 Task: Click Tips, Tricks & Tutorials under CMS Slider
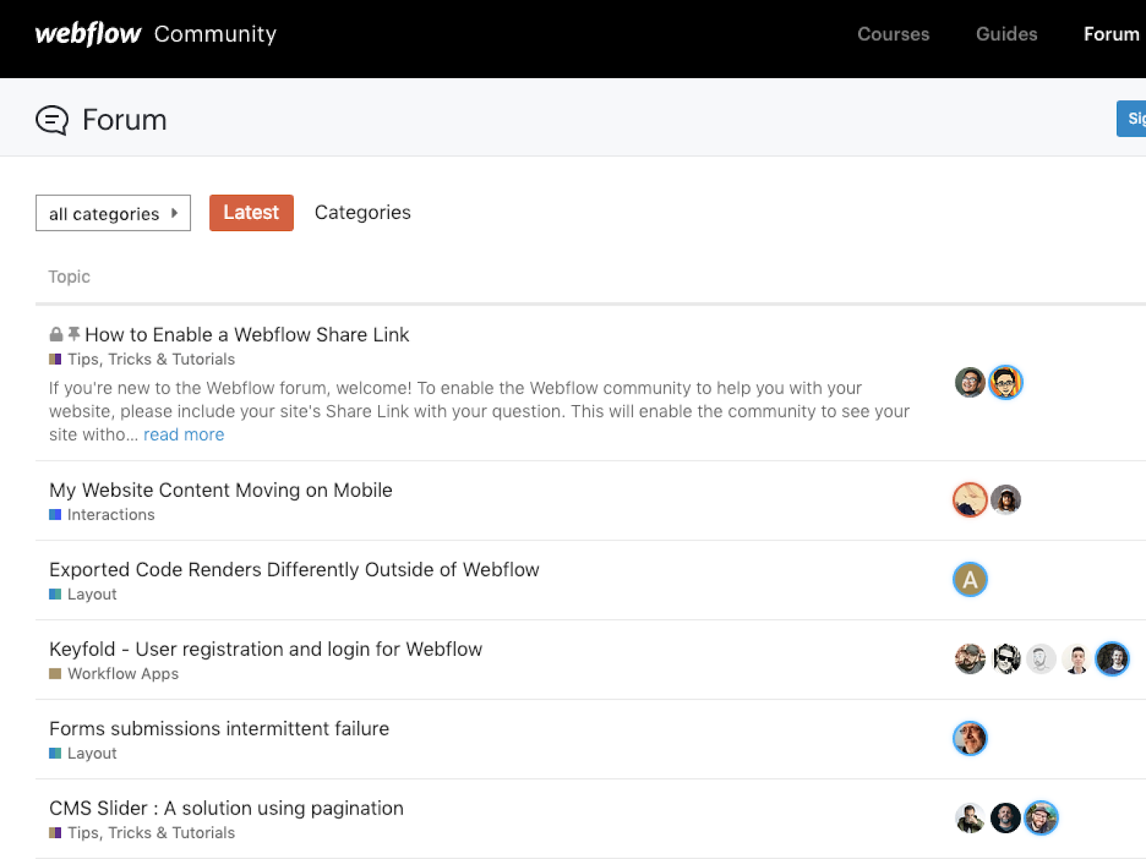tap(151, 833)
